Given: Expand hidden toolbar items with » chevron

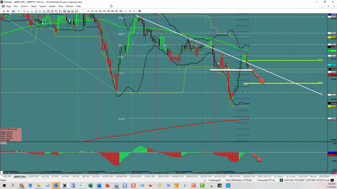Looking at the screenshot, I should [x=82, y=10].
